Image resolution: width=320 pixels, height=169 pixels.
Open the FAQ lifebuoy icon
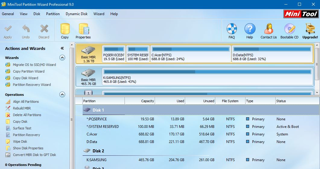pos(232,29)
